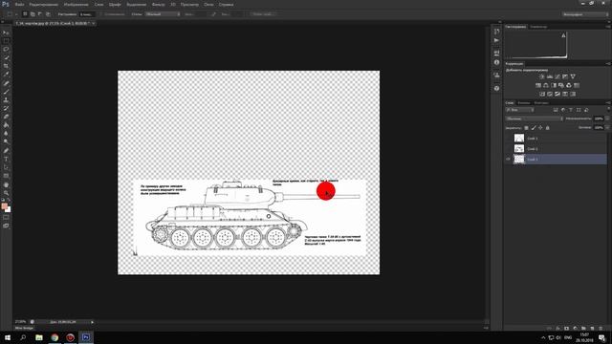Select the History Brush tool

click(6, 108)
